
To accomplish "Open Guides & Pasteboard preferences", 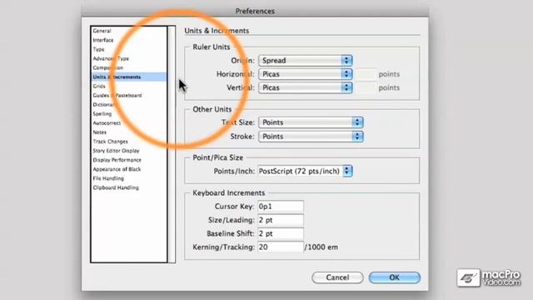I will click(129, 95).
